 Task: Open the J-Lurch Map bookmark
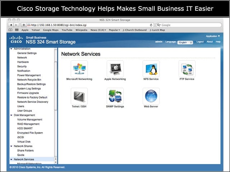157,30
